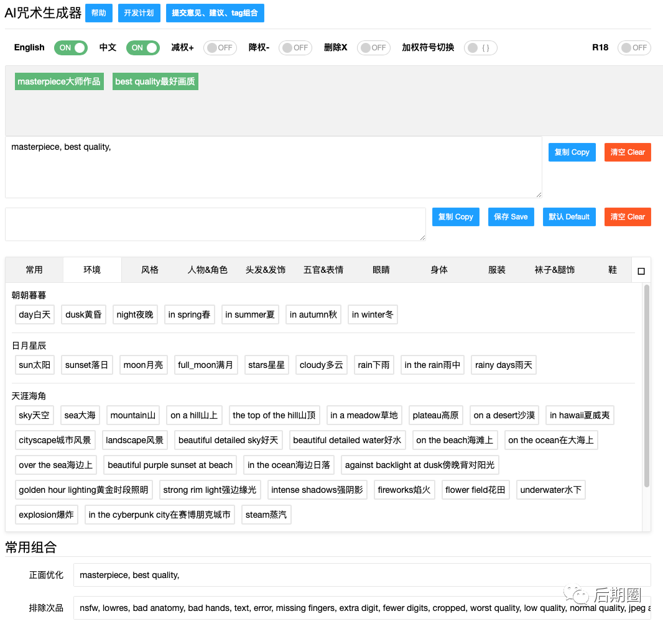
Task: Add the in a meadow草地 tag
Action: click(x=364, y=415)
